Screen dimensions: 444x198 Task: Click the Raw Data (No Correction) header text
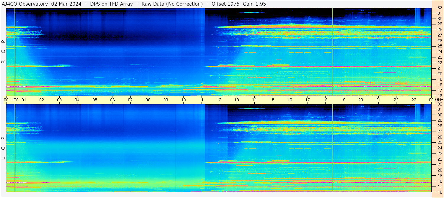(x=172, y=4)
